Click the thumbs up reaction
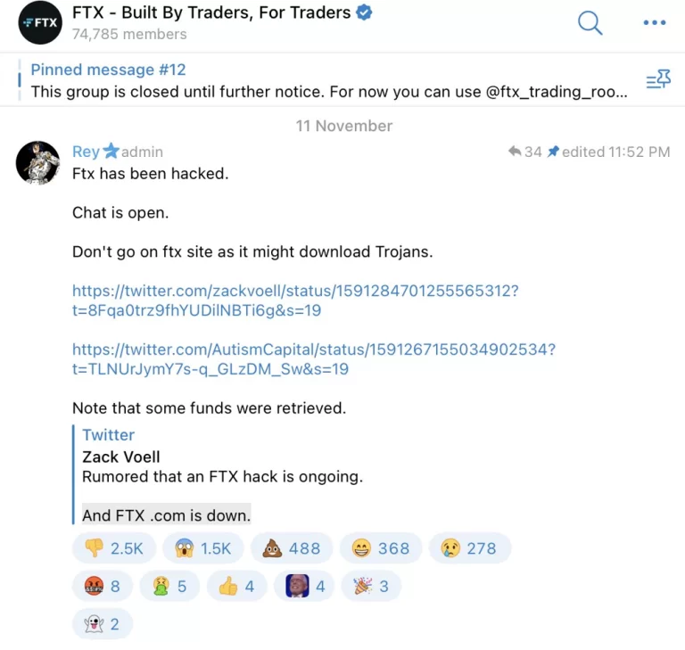Image resolution: width=685 pixels, height=650 pixels. (x=236, y=587)
